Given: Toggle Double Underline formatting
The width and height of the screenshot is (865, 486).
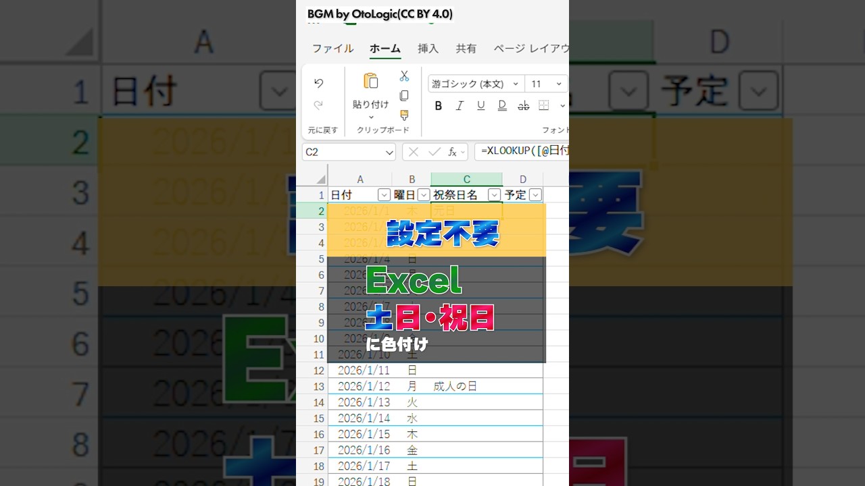Looking at the screenshot, I should coord(502,105).
